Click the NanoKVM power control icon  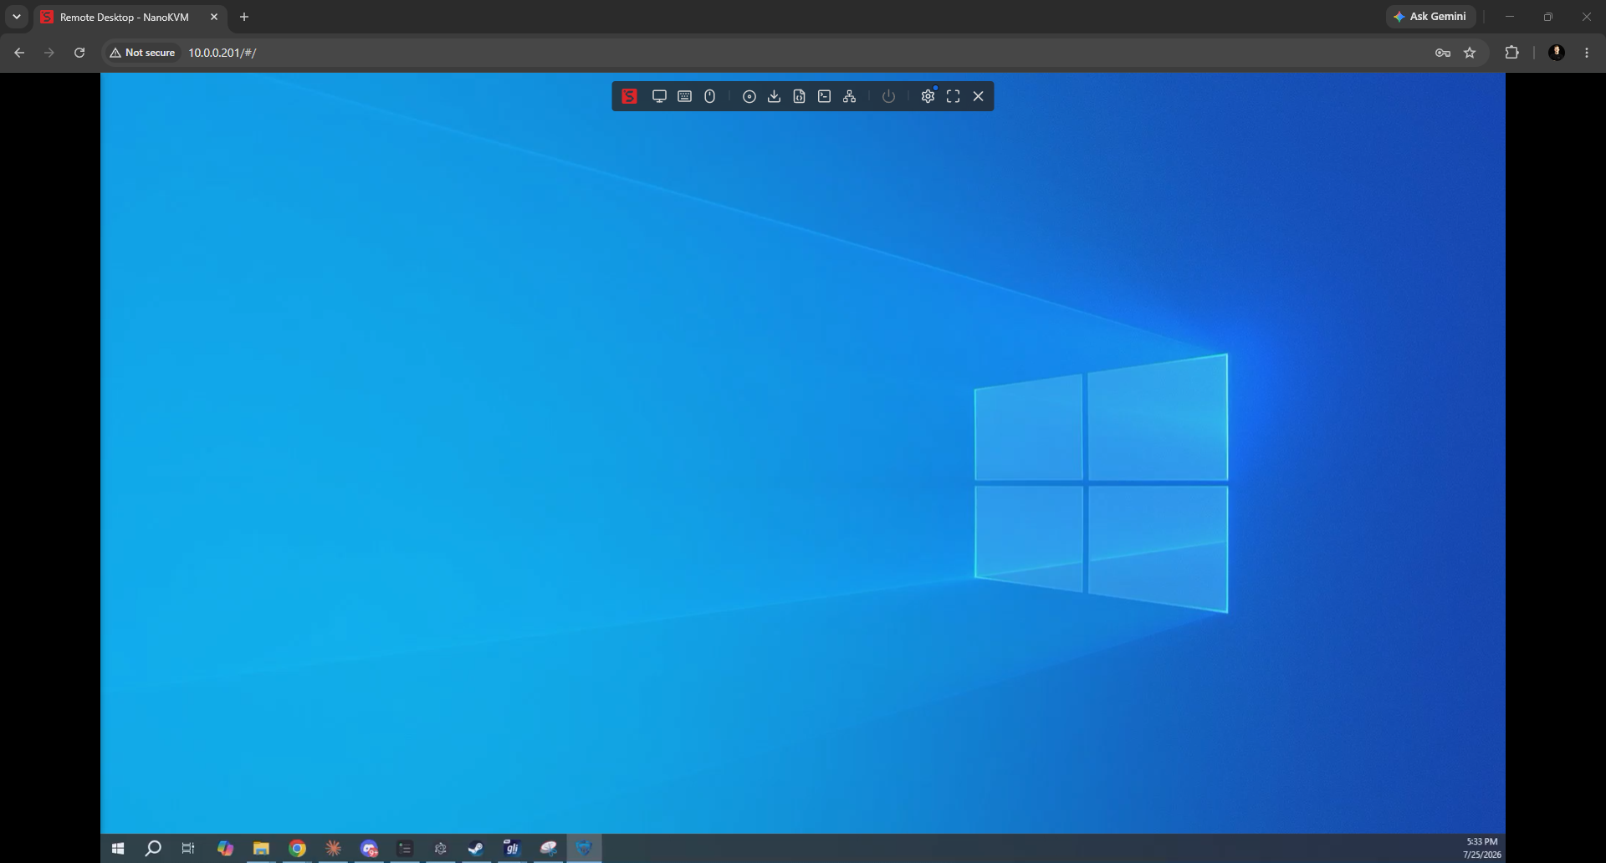[888, 96]
